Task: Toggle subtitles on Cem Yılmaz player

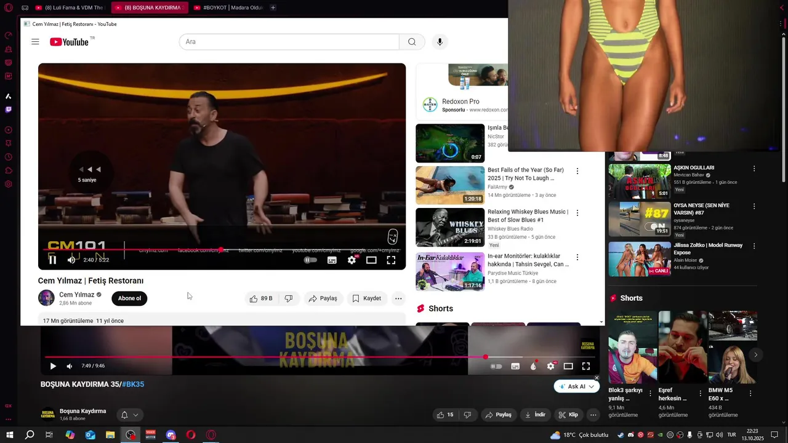Action: coord(332,260)
